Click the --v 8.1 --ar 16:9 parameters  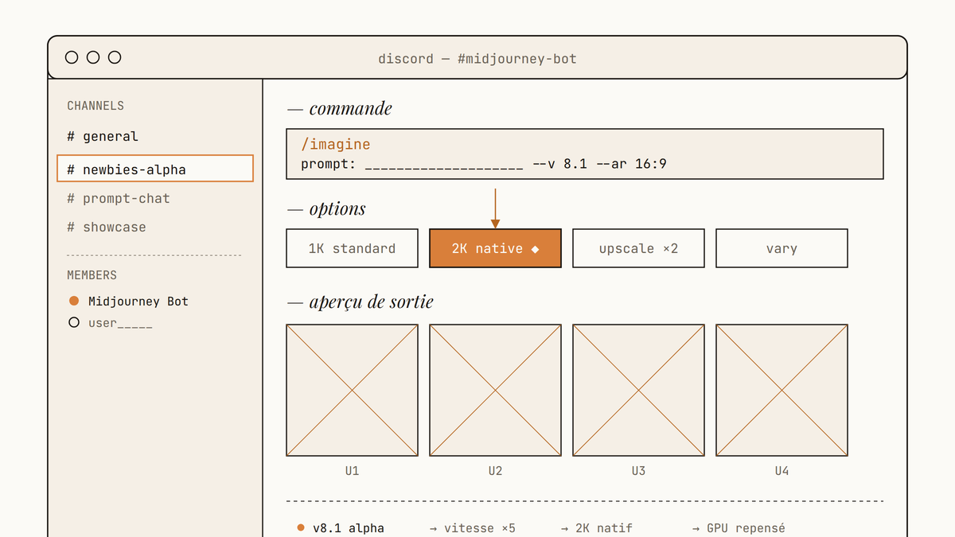click(x=599, y=164)
